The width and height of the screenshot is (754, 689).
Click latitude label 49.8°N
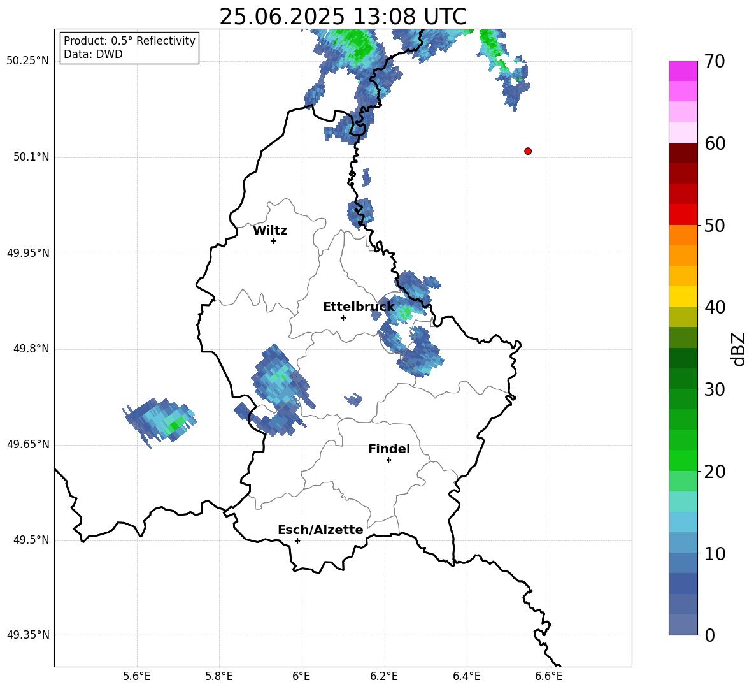pos(31,349)
